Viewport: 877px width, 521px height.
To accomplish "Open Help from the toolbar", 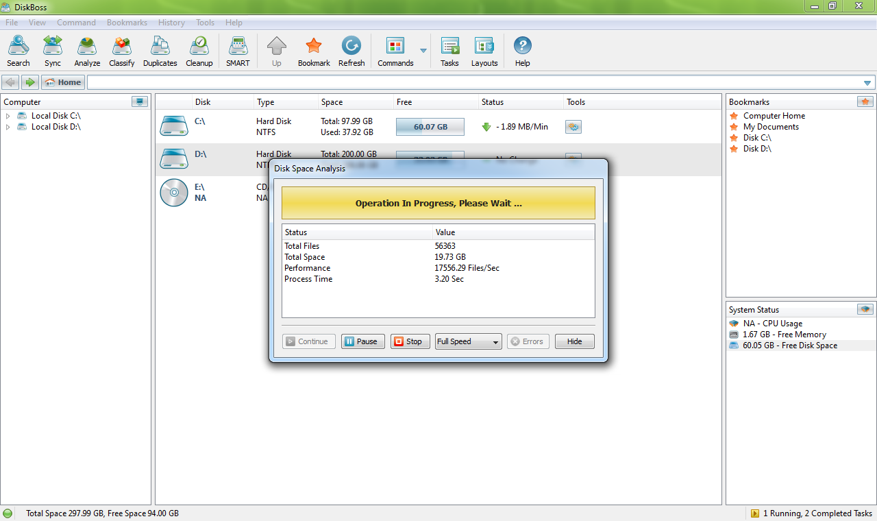I will tap(523, 51).
